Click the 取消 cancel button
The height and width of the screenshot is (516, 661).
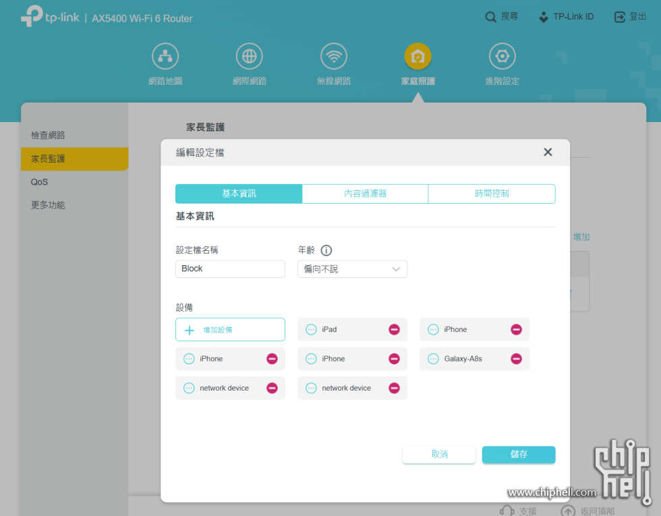(x=439, y=455)
